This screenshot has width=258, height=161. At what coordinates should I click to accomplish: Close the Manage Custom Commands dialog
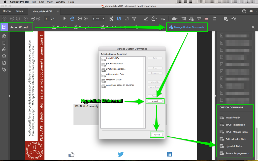(x=157, y=135)
